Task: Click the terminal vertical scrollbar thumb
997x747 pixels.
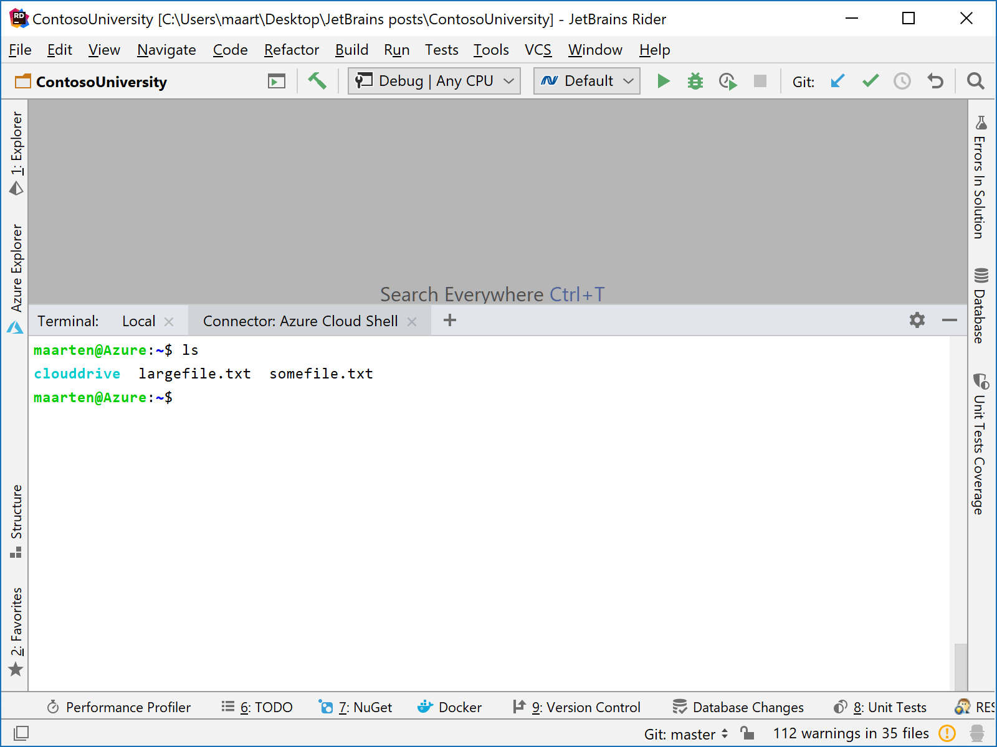Action: (961, 667)
